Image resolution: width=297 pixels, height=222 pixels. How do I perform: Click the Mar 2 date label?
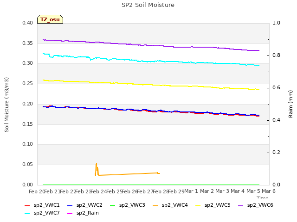tap(207, 191)
